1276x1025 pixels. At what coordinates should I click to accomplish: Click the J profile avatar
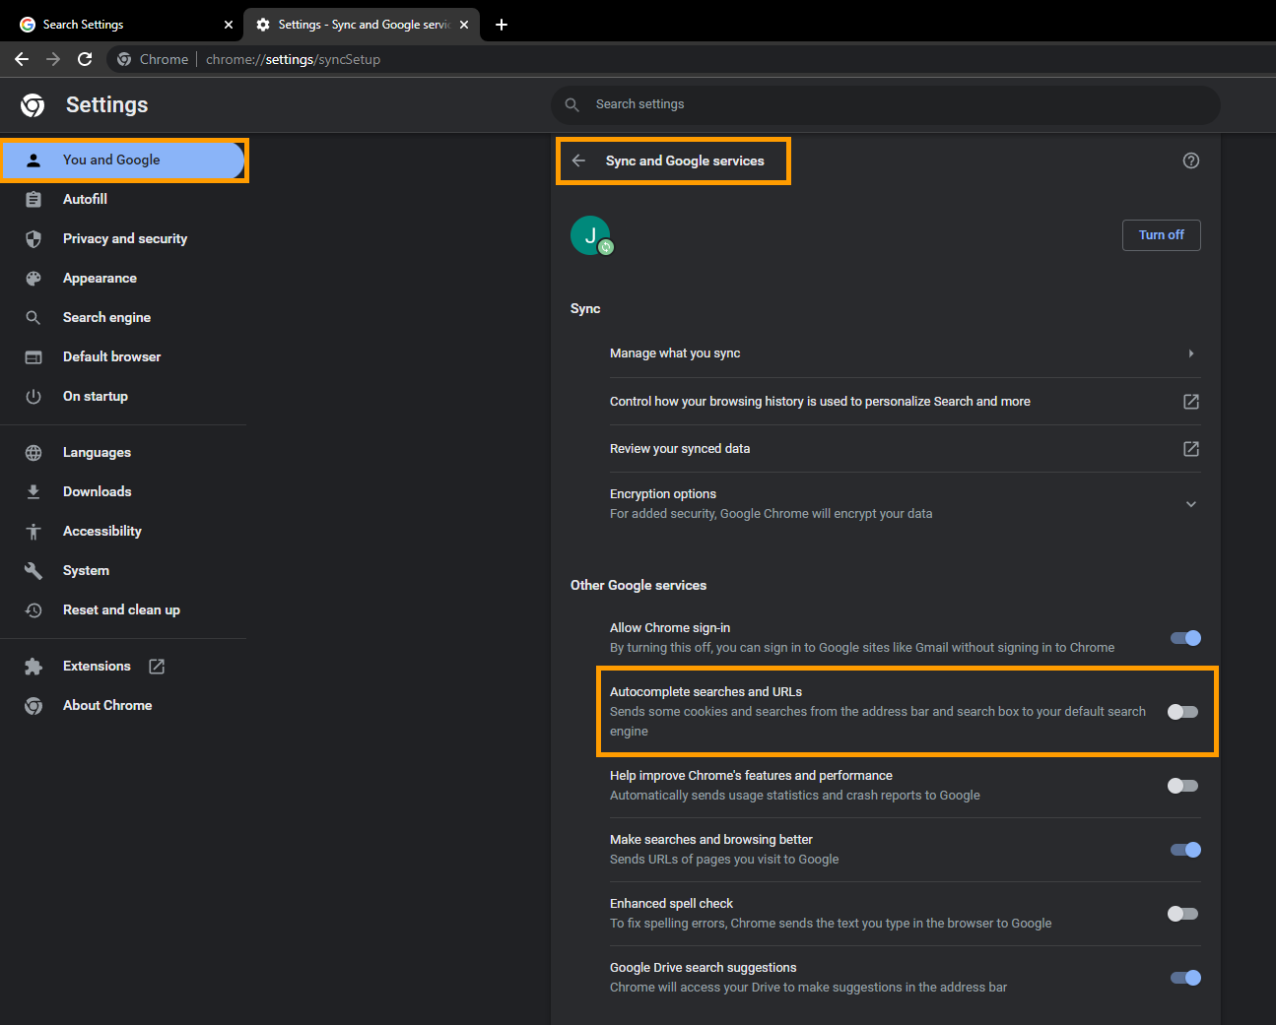[x=590, y=235]
